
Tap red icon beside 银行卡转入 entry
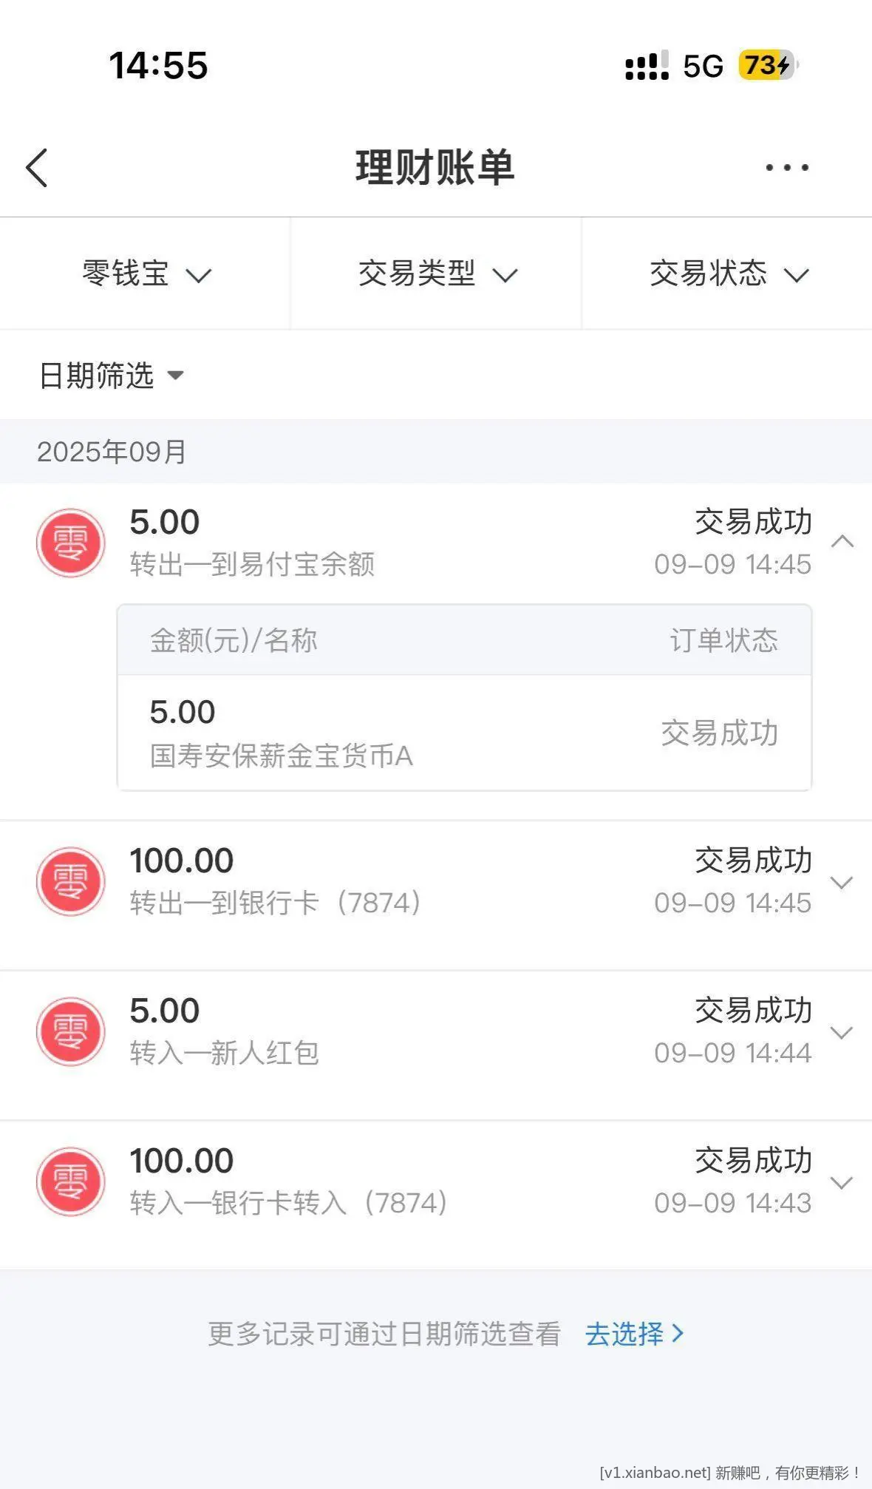tap(70, 1181)
